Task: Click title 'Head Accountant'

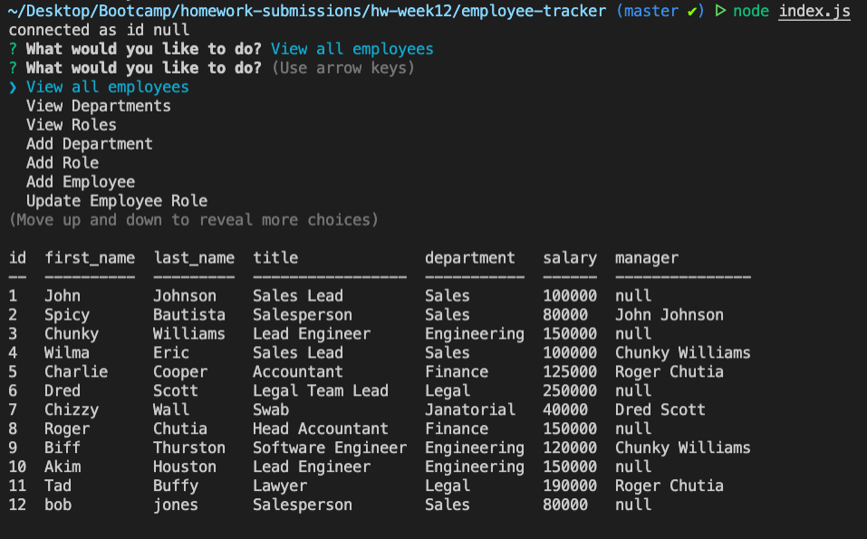Action: (320, 429)
